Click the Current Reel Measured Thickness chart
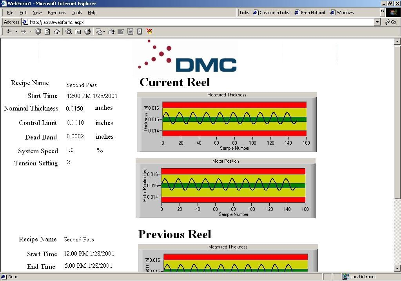Viewport: 401px width, 281px height. (x=227, y=122)
